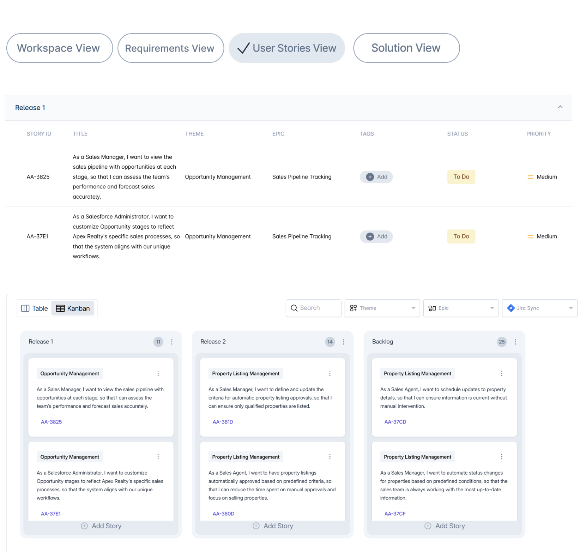Open the kebab menu on card AA-3825

[158, 373]
